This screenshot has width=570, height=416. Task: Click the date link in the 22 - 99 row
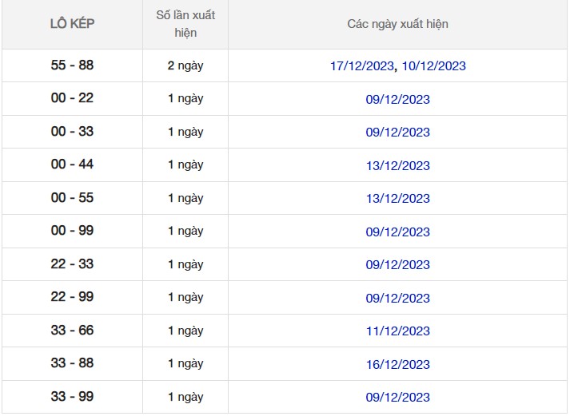click(397, 299)
